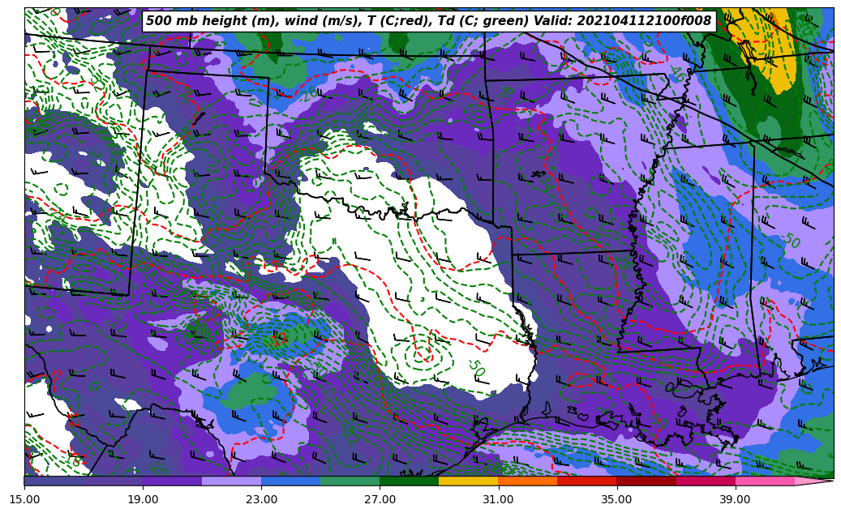Click the 15.00 colorbar tick label
Image resolution: width=841 pixels, height=513 pixels.
coord(25,499)
